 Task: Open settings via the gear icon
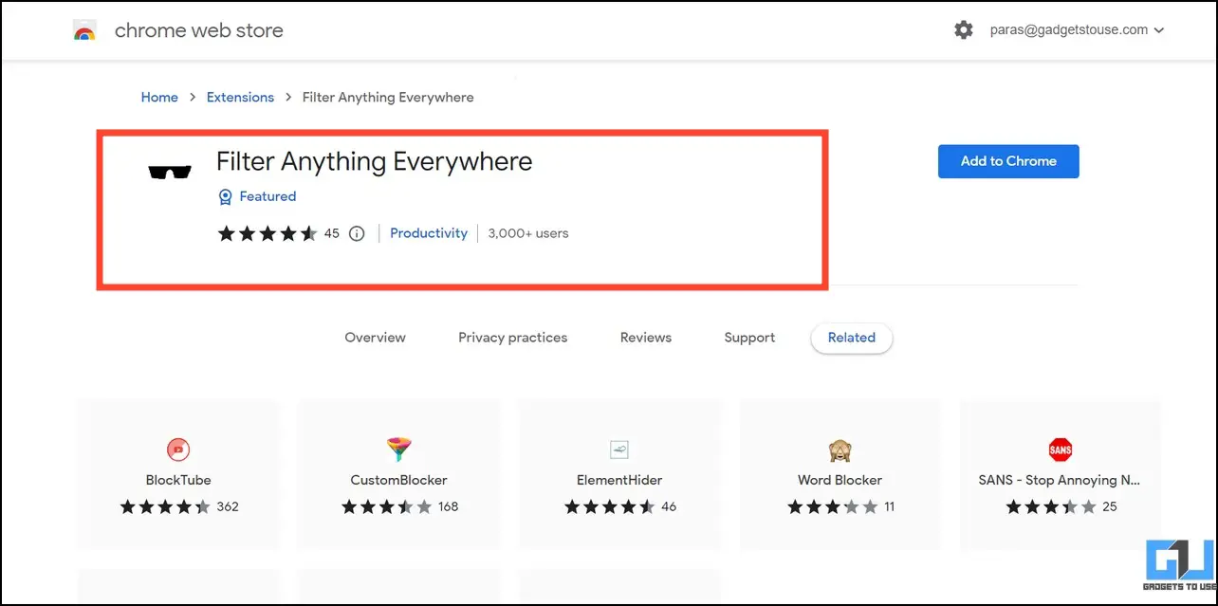964,30
